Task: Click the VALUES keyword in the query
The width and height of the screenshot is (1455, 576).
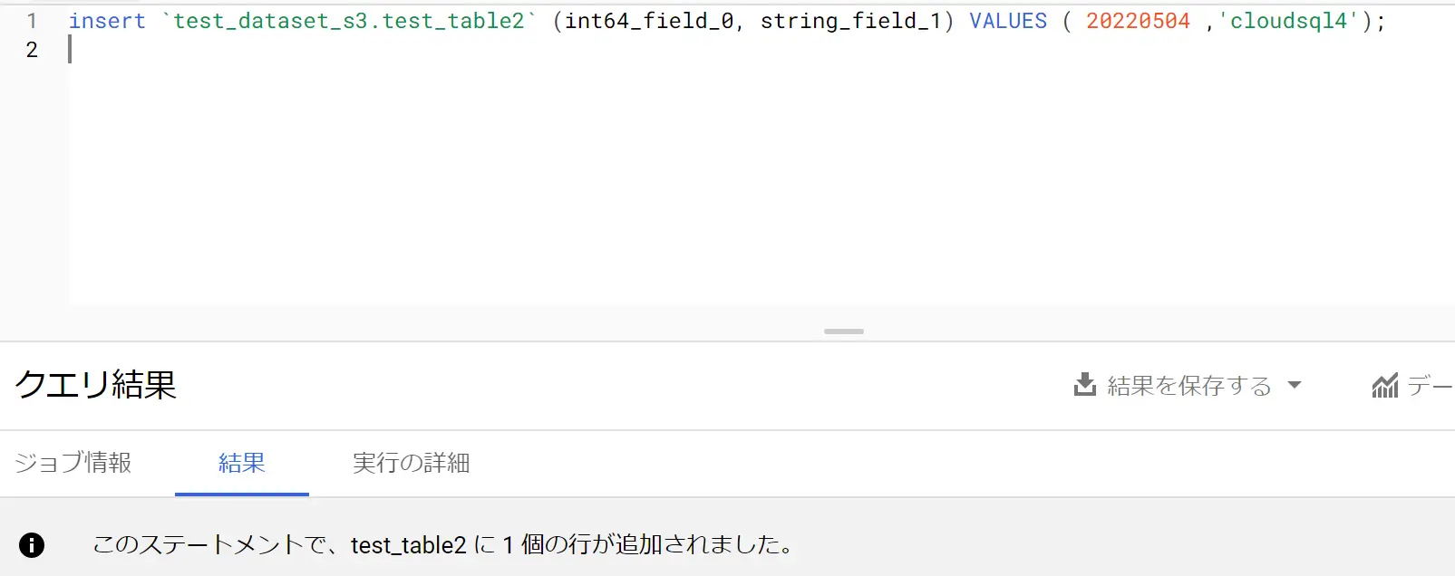Action: (x=1008, y=21)
